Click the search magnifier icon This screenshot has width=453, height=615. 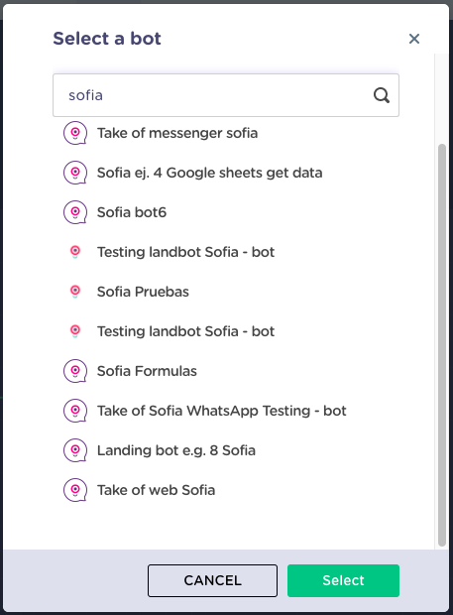(382, 95)
